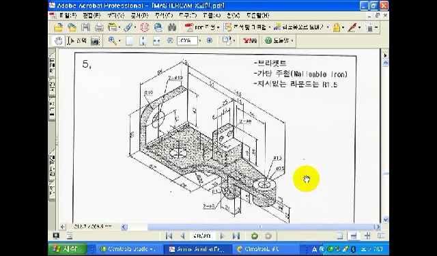Click the Attach file paperclip icon

point(128,27)
